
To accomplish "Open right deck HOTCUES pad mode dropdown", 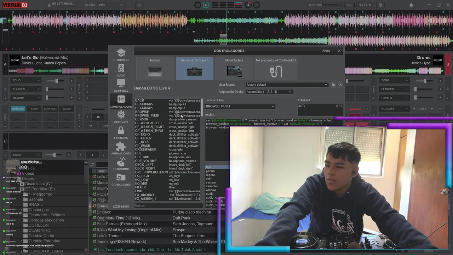I will click(x=395, y=109).
